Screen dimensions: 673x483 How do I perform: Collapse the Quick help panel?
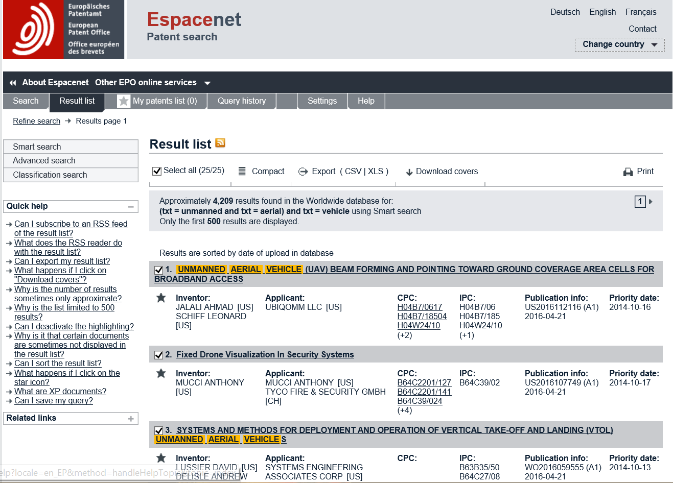[x=131, y=207]
